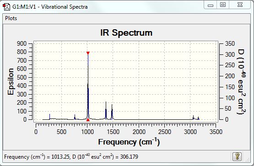The image size is (254, 166).
Task: Minimize the Vibrational Spectra window
Action: tap(210, 5)
